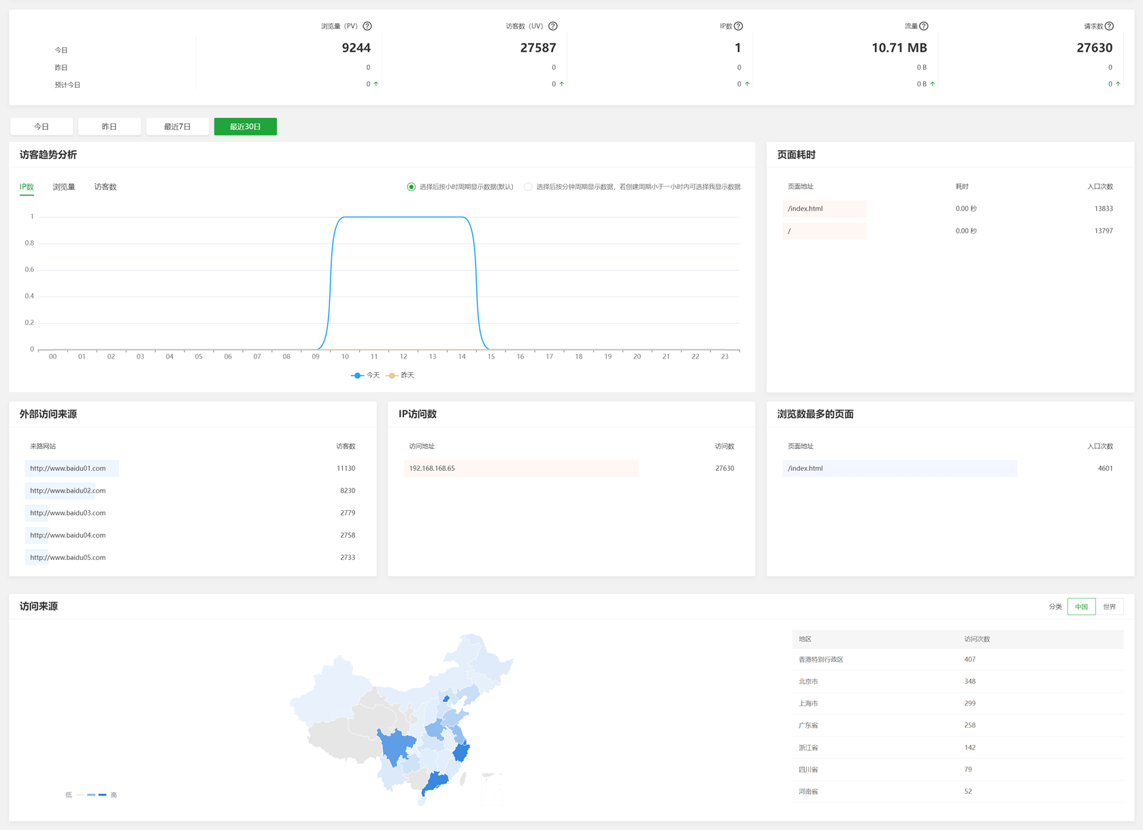The width and height of the screenshot is (1143, 830).
Task: Switch the map category to 世界
Action: click(x=1109, y=607)
